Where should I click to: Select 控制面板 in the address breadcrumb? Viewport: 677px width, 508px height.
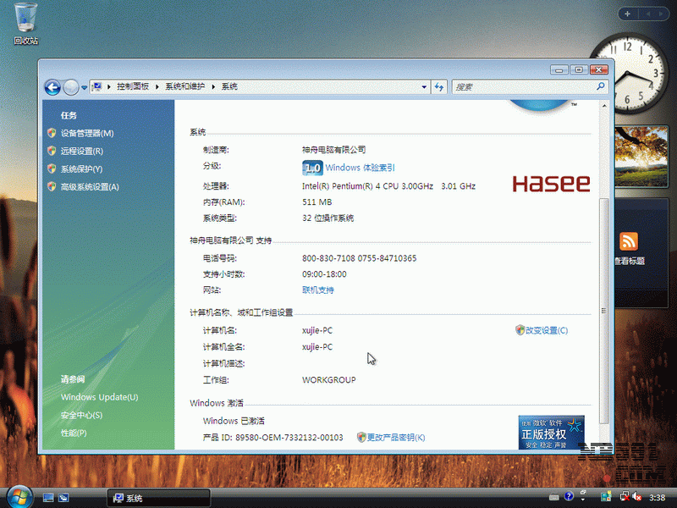tap(132, 86)
